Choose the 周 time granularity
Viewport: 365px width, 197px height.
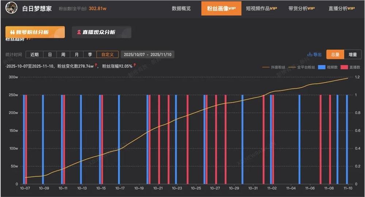63,54
